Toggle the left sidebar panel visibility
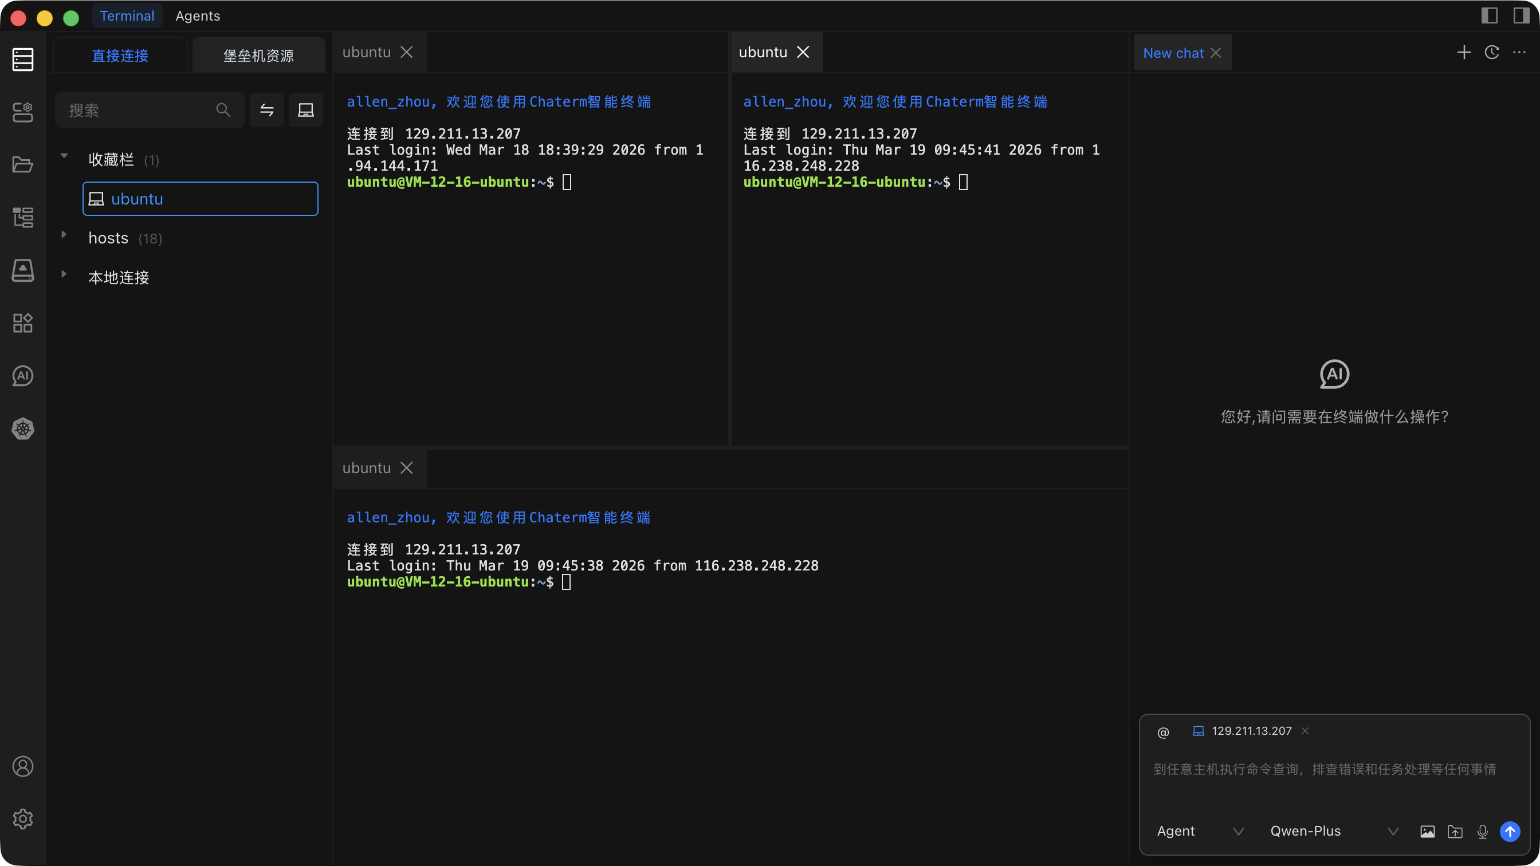 (x=1488, y=15)
